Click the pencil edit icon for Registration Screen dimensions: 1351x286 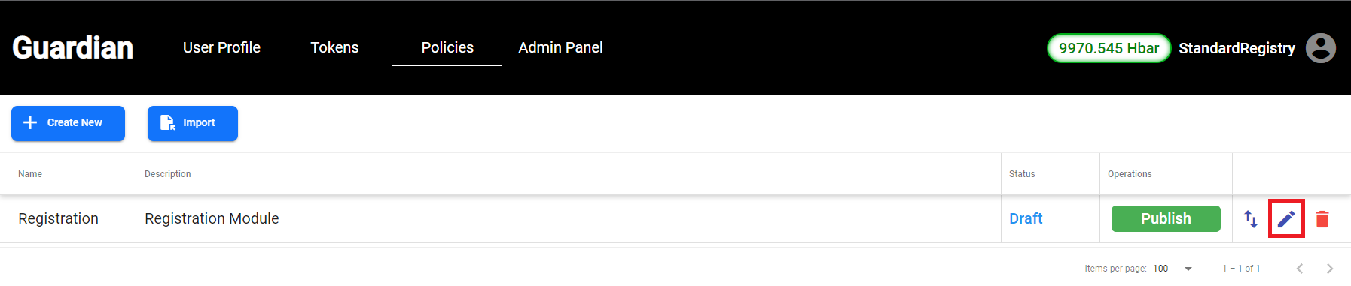[x=1286, y=219]
